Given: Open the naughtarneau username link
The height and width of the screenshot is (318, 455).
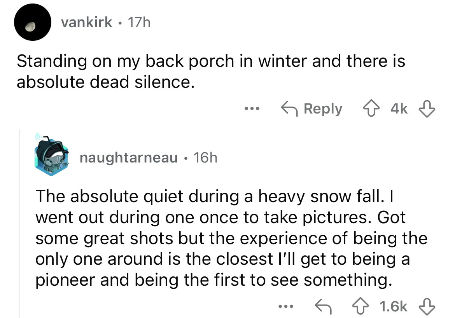Looking at the screenshot, I should tap(128, 158).
